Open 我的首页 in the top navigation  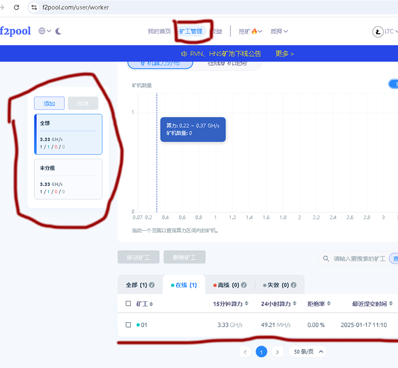click(159, 31)
